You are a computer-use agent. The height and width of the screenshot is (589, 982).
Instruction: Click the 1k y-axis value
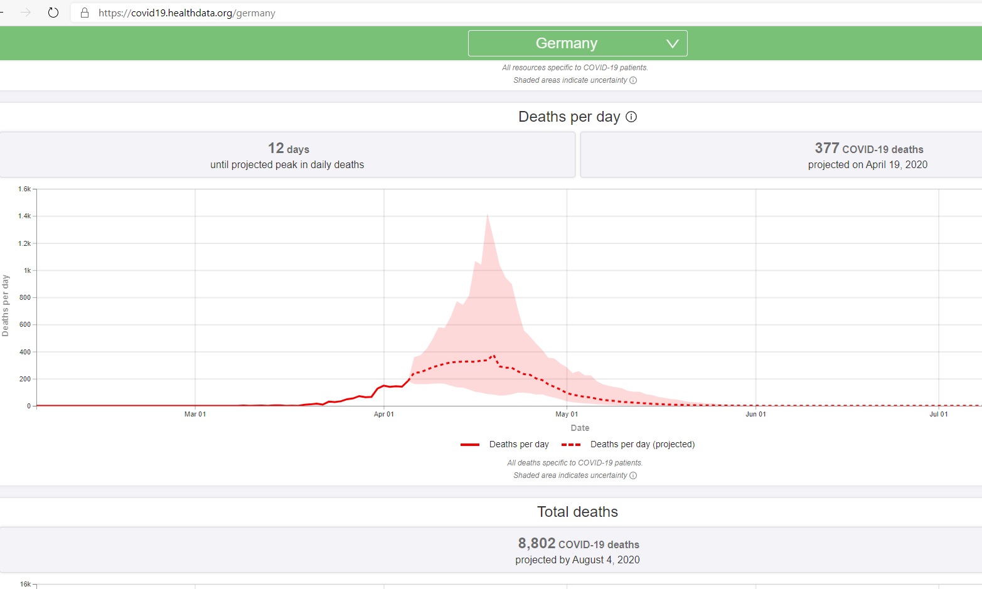click(x=28, y=270)
